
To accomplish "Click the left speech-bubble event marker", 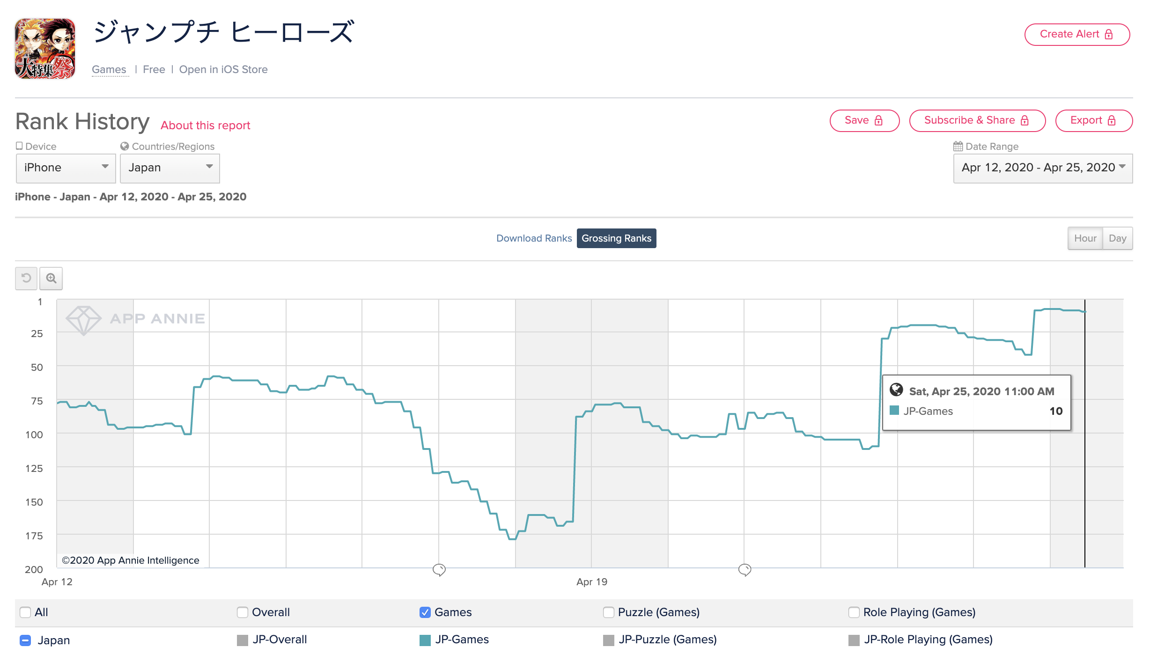I will (x=439, y=570).
